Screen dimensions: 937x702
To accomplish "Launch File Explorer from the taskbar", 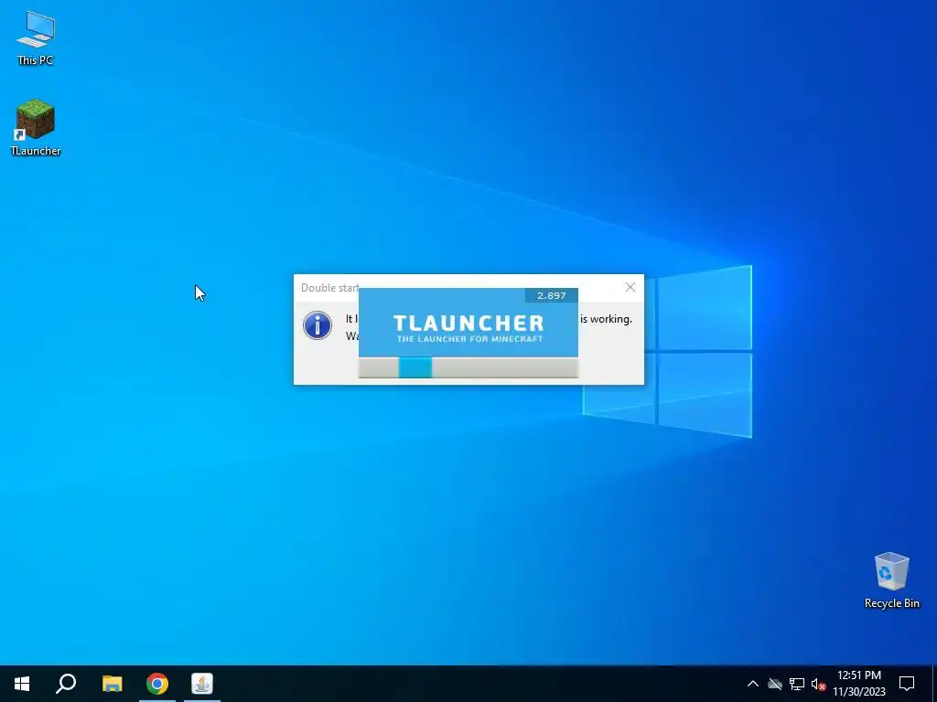I will (x=112, y=684).
